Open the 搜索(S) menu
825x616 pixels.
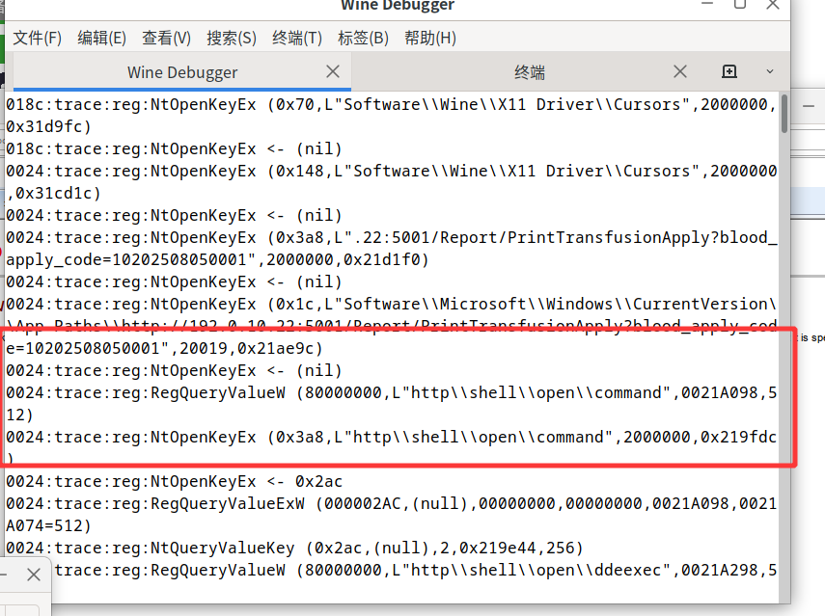[x=232, y=38]
